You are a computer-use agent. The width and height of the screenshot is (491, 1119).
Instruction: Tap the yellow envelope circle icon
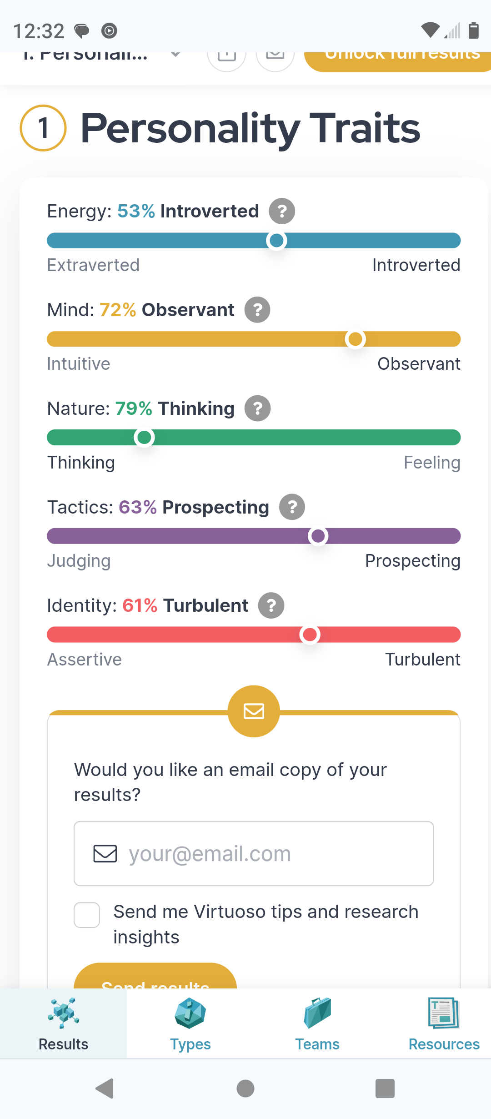point(254,711)
